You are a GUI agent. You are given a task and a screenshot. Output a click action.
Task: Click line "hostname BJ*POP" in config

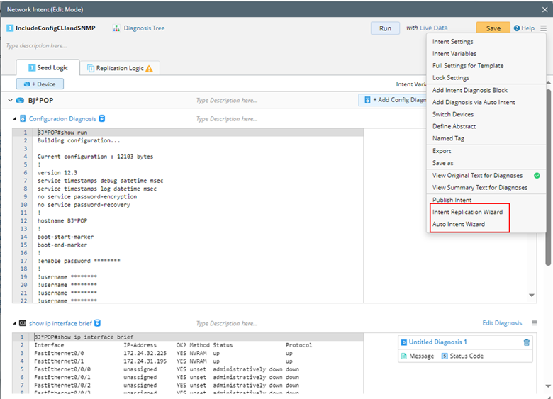click(x=62, y=221)
